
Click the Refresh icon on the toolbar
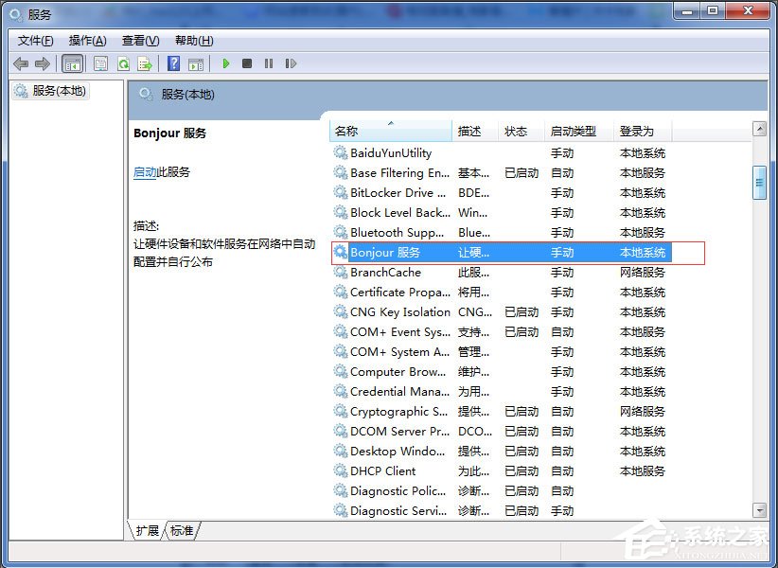tap(123, 63)
